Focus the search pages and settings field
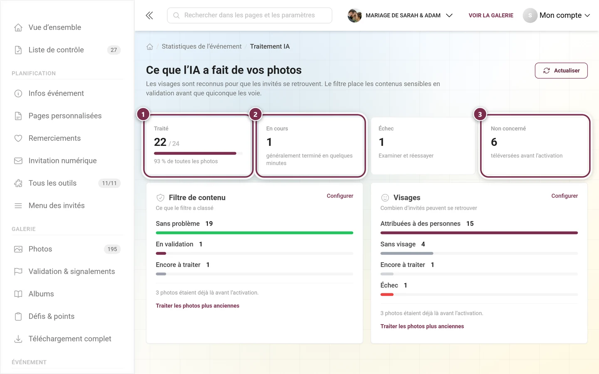 (x=250, y=15)
